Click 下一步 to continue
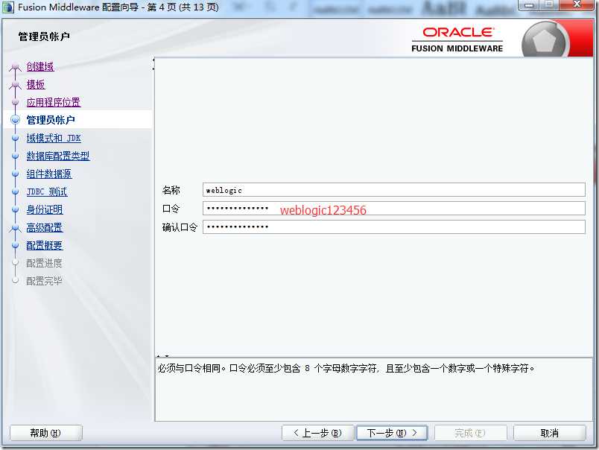Viewport: 599px width, 450px height. (392, 433)
